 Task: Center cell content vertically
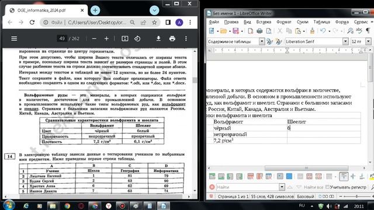click(353, 176)
